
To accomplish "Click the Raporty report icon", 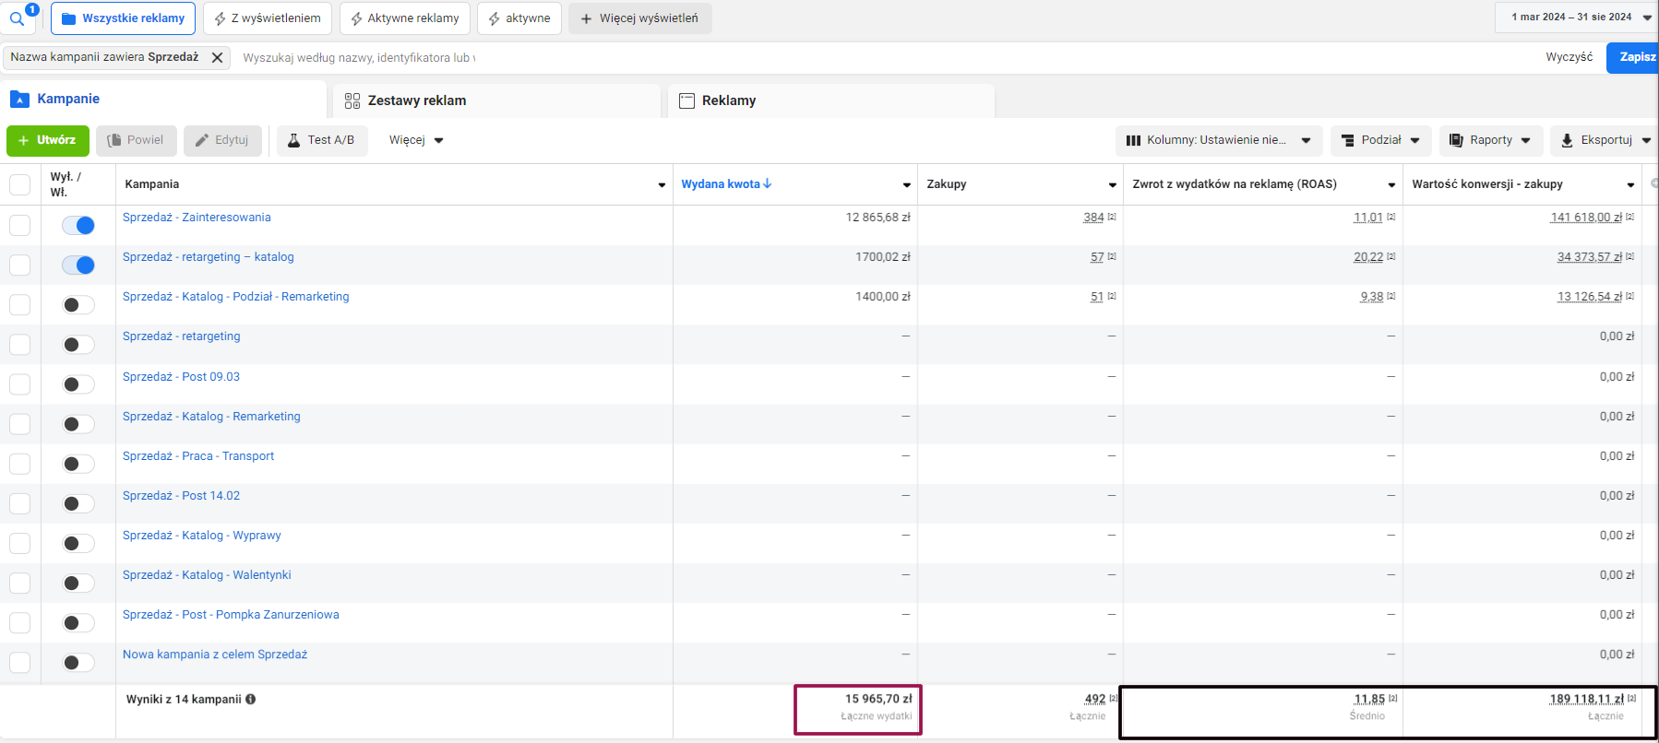I will [x=1456, y=140].
